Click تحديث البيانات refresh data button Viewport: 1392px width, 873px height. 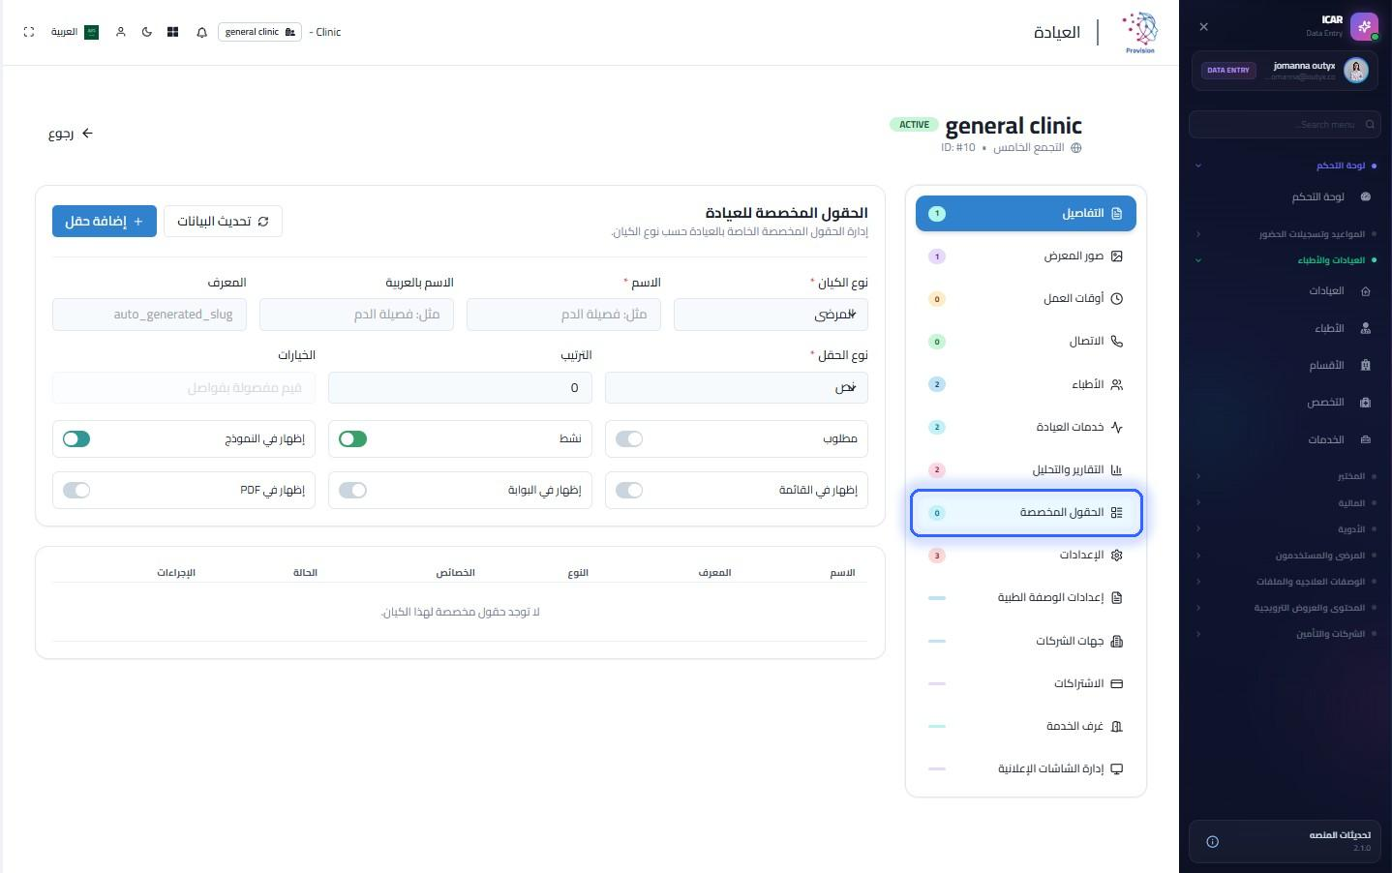223,222
